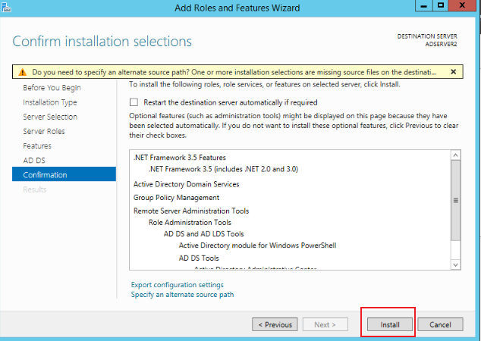Select 'Group Policy Management' entry
The height and width of the screenshot is (341, 481).
(x=176, y=198)
